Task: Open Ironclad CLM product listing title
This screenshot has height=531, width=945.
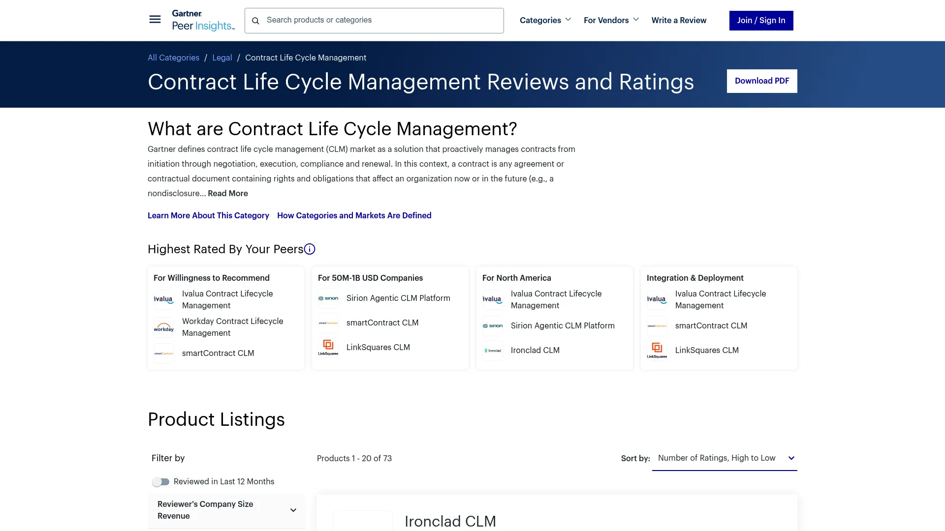Action: pyautogui.click(x=450, y=521)
